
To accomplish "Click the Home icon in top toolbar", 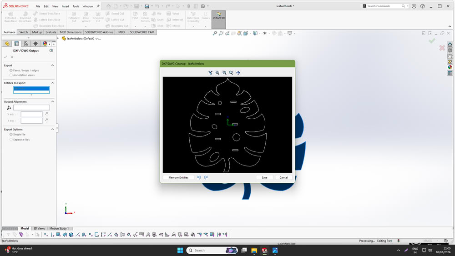I will point(108,6).
